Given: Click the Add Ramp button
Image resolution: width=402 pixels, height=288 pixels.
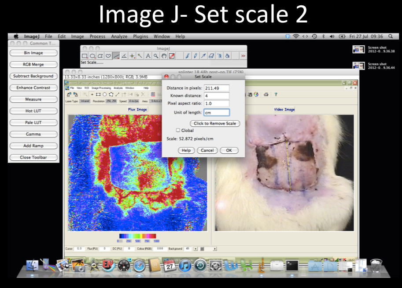Looking at the screenshot, I should pos(33,146).
